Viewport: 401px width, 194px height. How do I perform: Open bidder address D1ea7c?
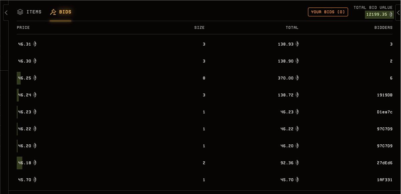pos(384,112)
